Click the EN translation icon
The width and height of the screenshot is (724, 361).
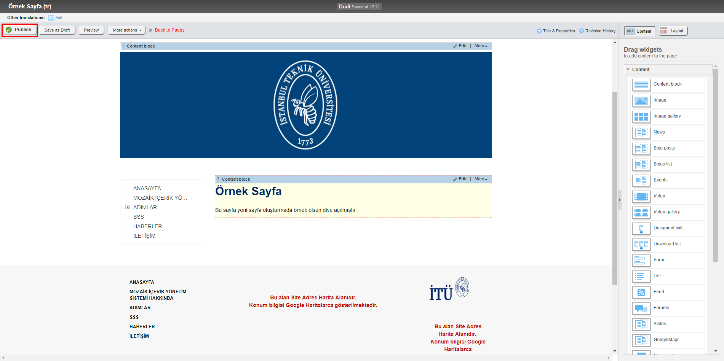pos(51,18)
